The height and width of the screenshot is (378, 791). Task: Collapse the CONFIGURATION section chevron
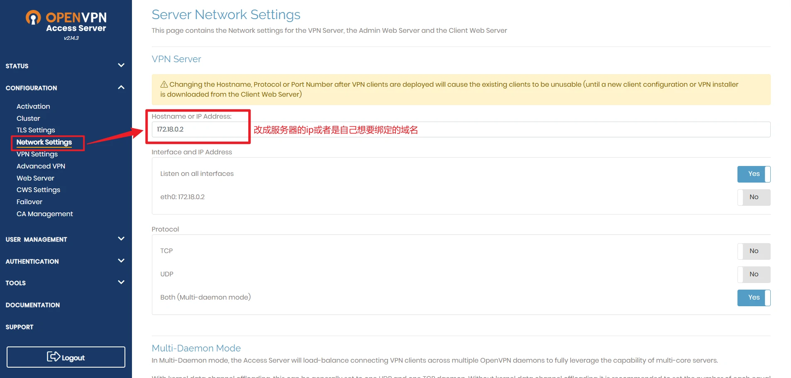pyautogui.click(x=121, y=87)
